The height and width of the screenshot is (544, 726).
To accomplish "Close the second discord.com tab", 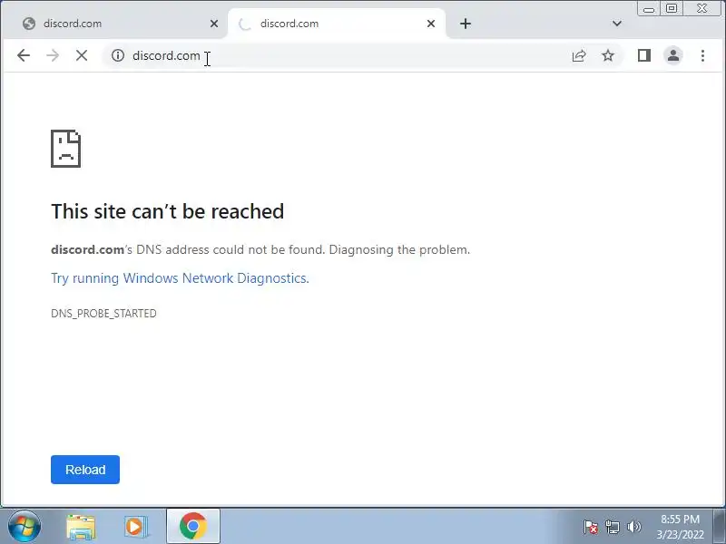I will [x=431, y=24].
